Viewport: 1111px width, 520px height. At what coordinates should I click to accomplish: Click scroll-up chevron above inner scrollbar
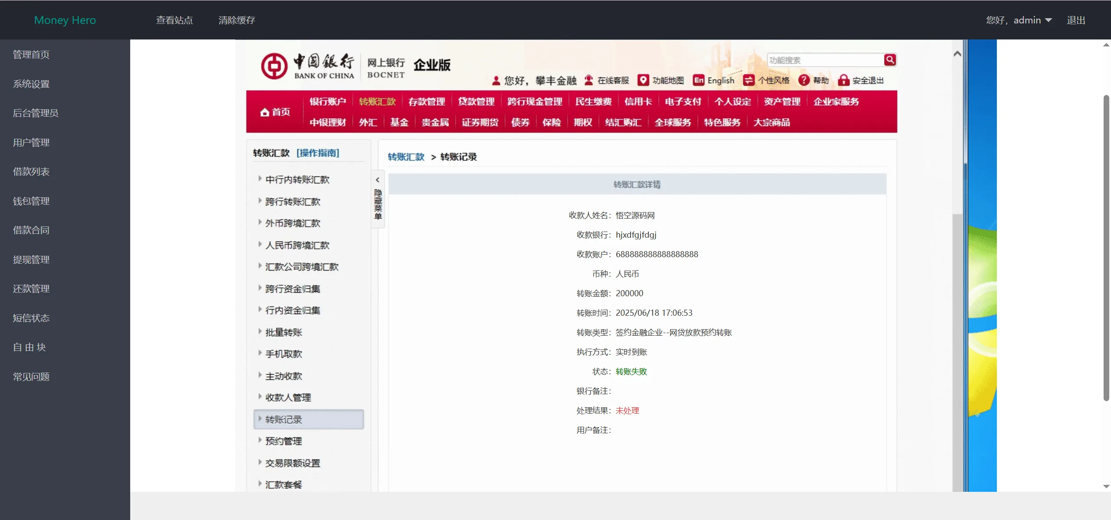957,54
